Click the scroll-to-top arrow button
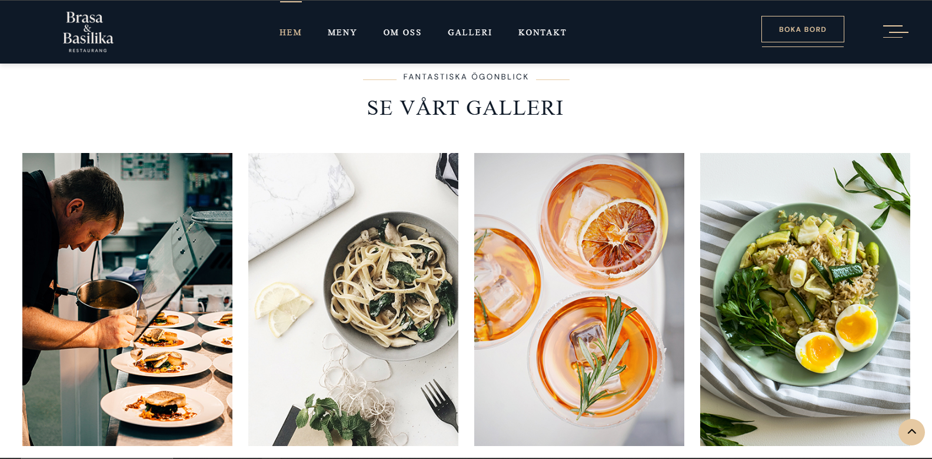 pyautogui.click(x=911, y=432)
